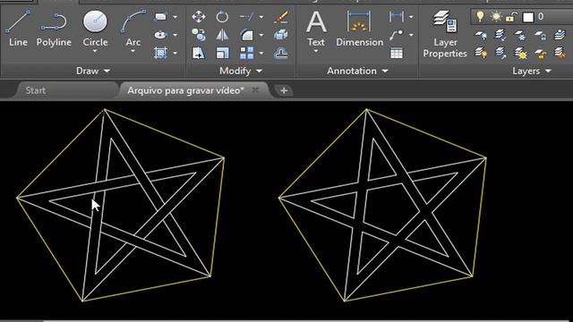Screen dimensions: 573x322
Task: Click the layer Isolate icon
Action: coord(500,35)
